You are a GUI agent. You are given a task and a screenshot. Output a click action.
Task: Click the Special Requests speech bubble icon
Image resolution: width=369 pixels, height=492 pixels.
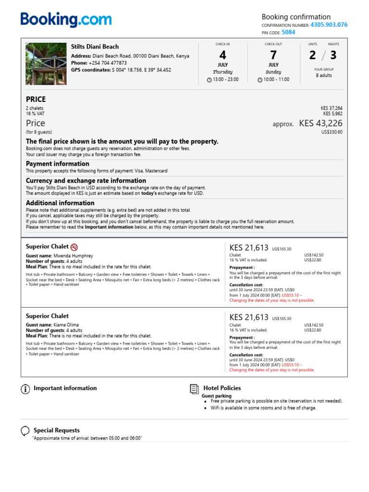(25, 430)
